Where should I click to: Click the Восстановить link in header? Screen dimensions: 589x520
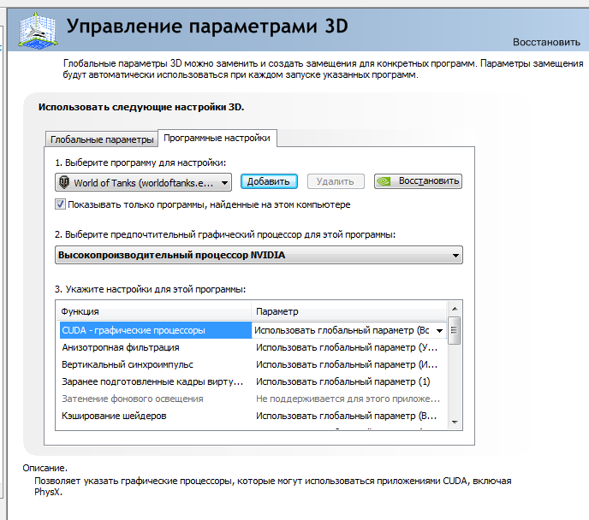click(546, 42)
